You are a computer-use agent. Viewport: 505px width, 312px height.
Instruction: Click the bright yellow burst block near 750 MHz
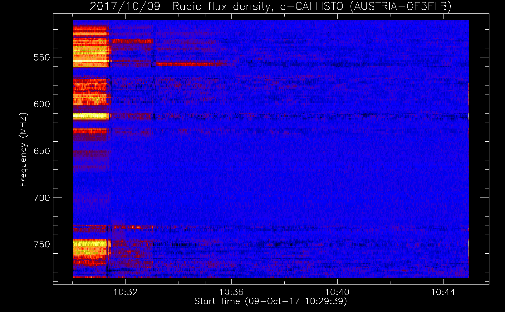point(91,247)
